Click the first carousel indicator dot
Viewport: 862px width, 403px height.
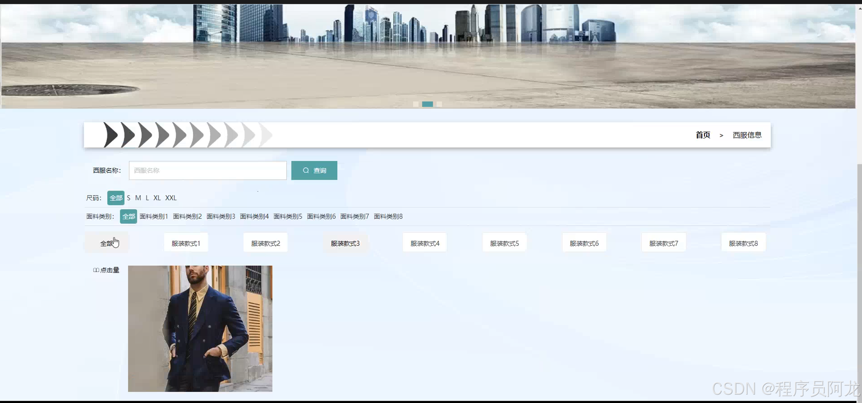tap(416, 104)
